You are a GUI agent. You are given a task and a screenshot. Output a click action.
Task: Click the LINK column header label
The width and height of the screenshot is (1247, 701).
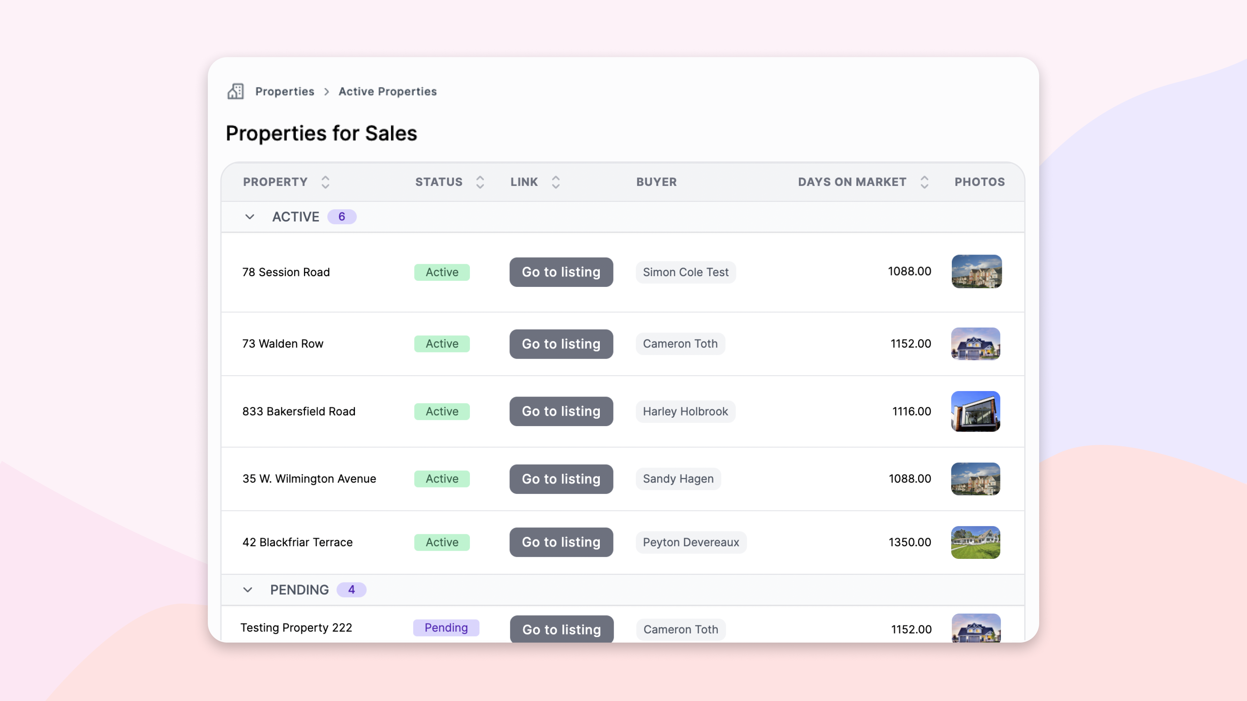[524, 182]
